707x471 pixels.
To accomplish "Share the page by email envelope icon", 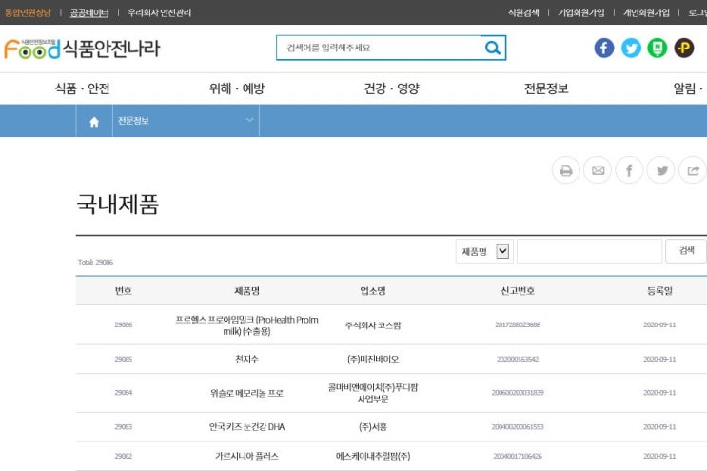I will 598,170.
